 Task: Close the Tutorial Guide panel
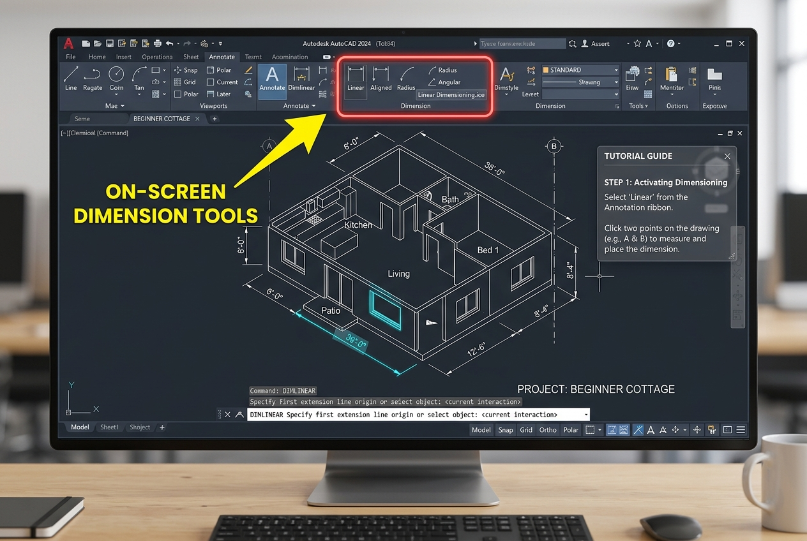coord(727,156)
